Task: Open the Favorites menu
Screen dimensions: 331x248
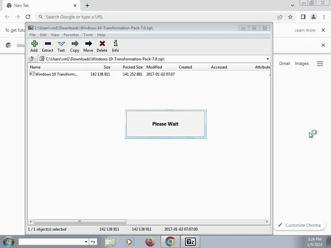Action: [71, 35]
